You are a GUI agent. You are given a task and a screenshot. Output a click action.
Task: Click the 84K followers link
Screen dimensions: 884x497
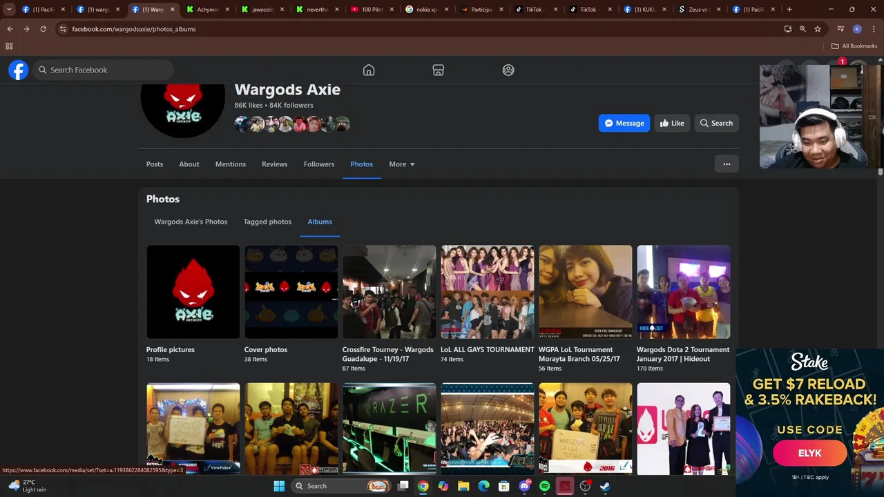[x=291, y=106]
